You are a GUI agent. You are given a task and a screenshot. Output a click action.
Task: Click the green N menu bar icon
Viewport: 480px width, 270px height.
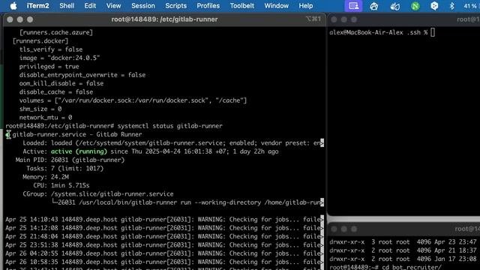[415, 6]
